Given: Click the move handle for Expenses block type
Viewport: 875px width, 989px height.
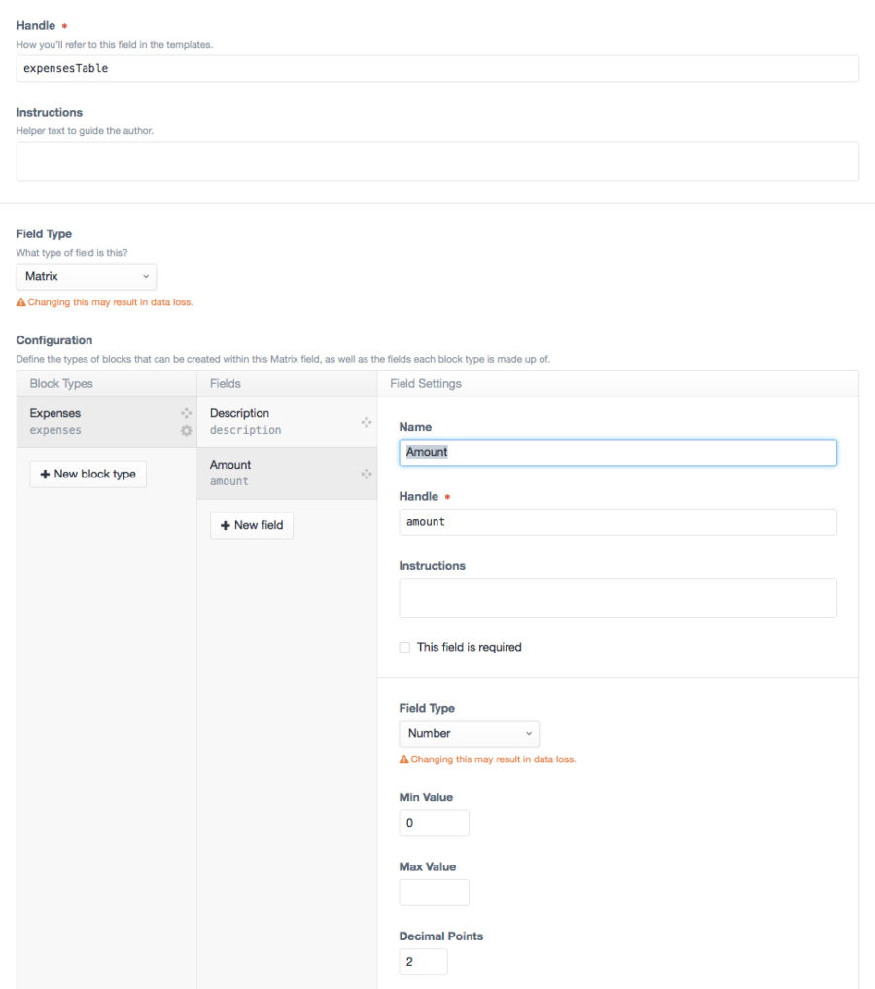Looking at the screenshot, I should tap(186, 413).
